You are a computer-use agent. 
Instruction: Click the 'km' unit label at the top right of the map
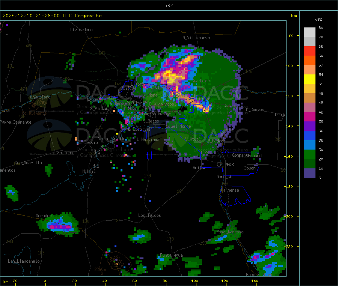294,16
